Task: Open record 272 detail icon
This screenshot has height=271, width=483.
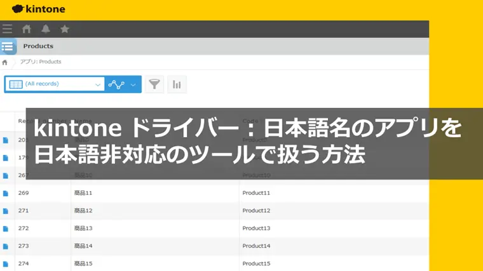Action: [x=6, y=228]
